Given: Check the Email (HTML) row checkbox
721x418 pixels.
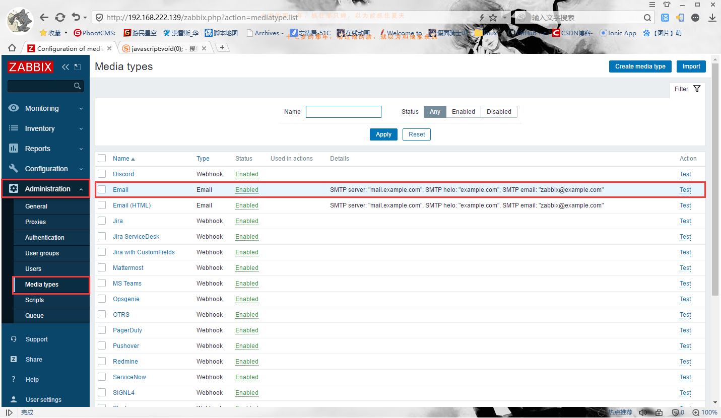Looking at the screenshot, I should [x=102, y=205].
